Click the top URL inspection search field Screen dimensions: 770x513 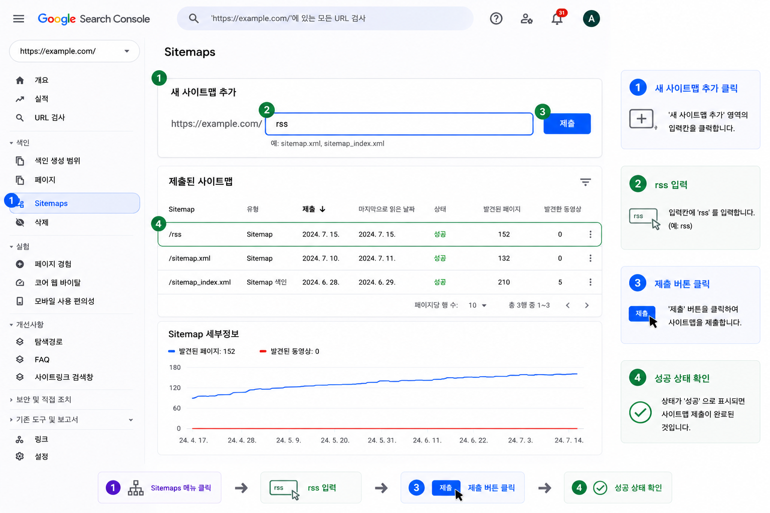click(325, 19)
